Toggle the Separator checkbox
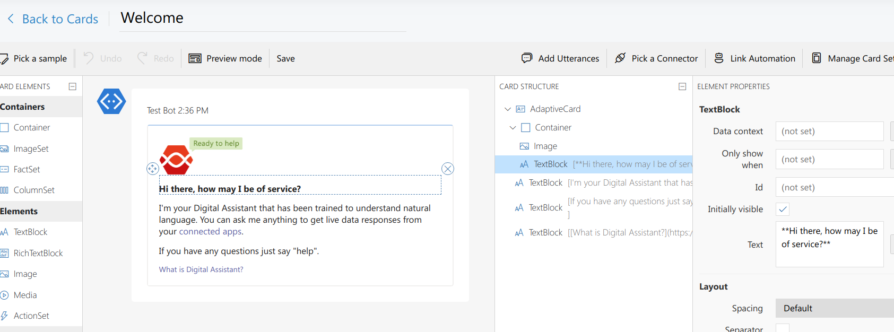 tap(783, 328)
